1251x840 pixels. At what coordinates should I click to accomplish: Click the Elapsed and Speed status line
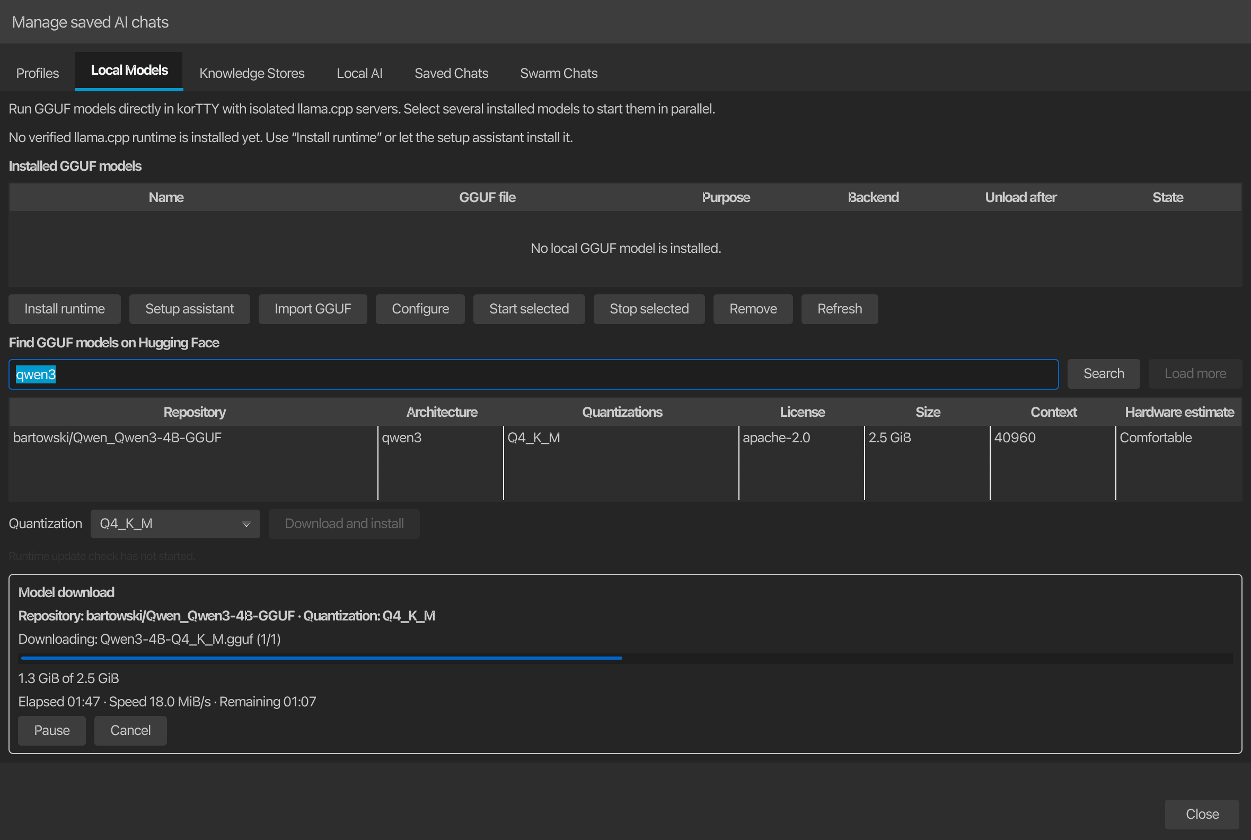click(167, 702)
